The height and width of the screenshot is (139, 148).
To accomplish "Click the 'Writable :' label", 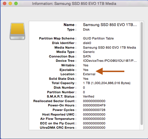I will pyautogui.click(x=69, y=65).
